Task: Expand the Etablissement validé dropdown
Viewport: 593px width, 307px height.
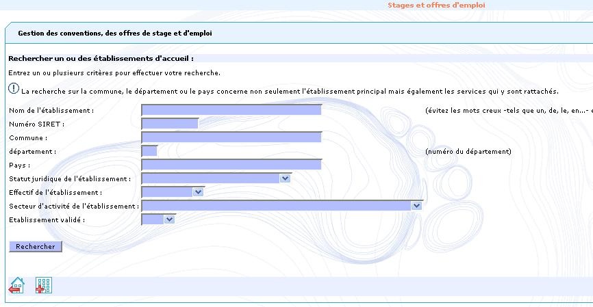Action: coord(170,219)
